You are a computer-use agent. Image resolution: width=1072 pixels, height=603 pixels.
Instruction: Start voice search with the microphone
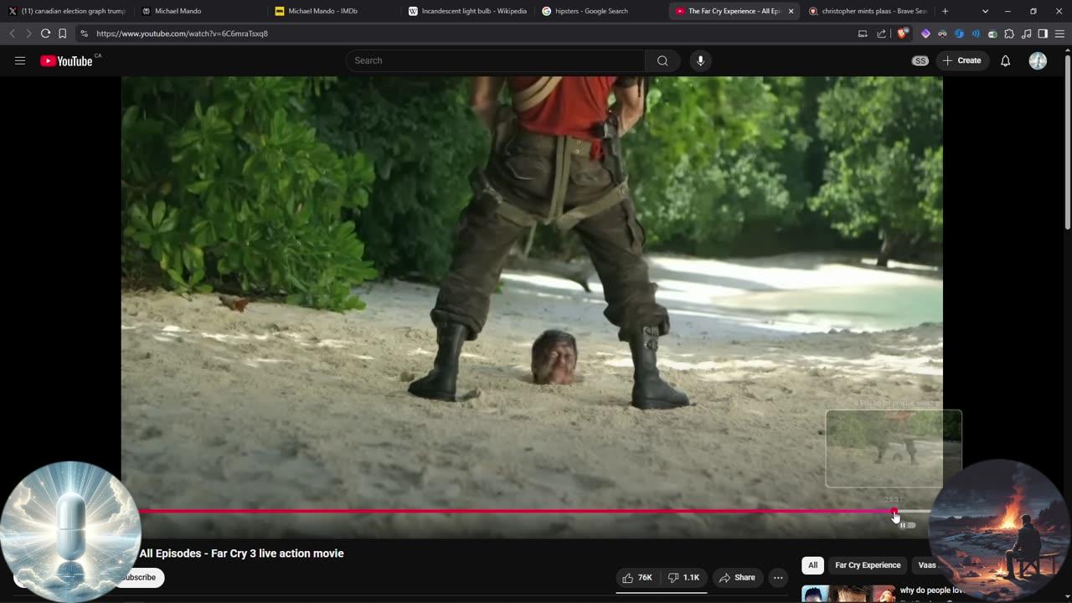(701, 60)
